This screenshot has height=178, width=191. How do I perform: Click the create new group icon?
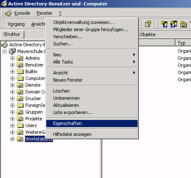tap(174, 24)
